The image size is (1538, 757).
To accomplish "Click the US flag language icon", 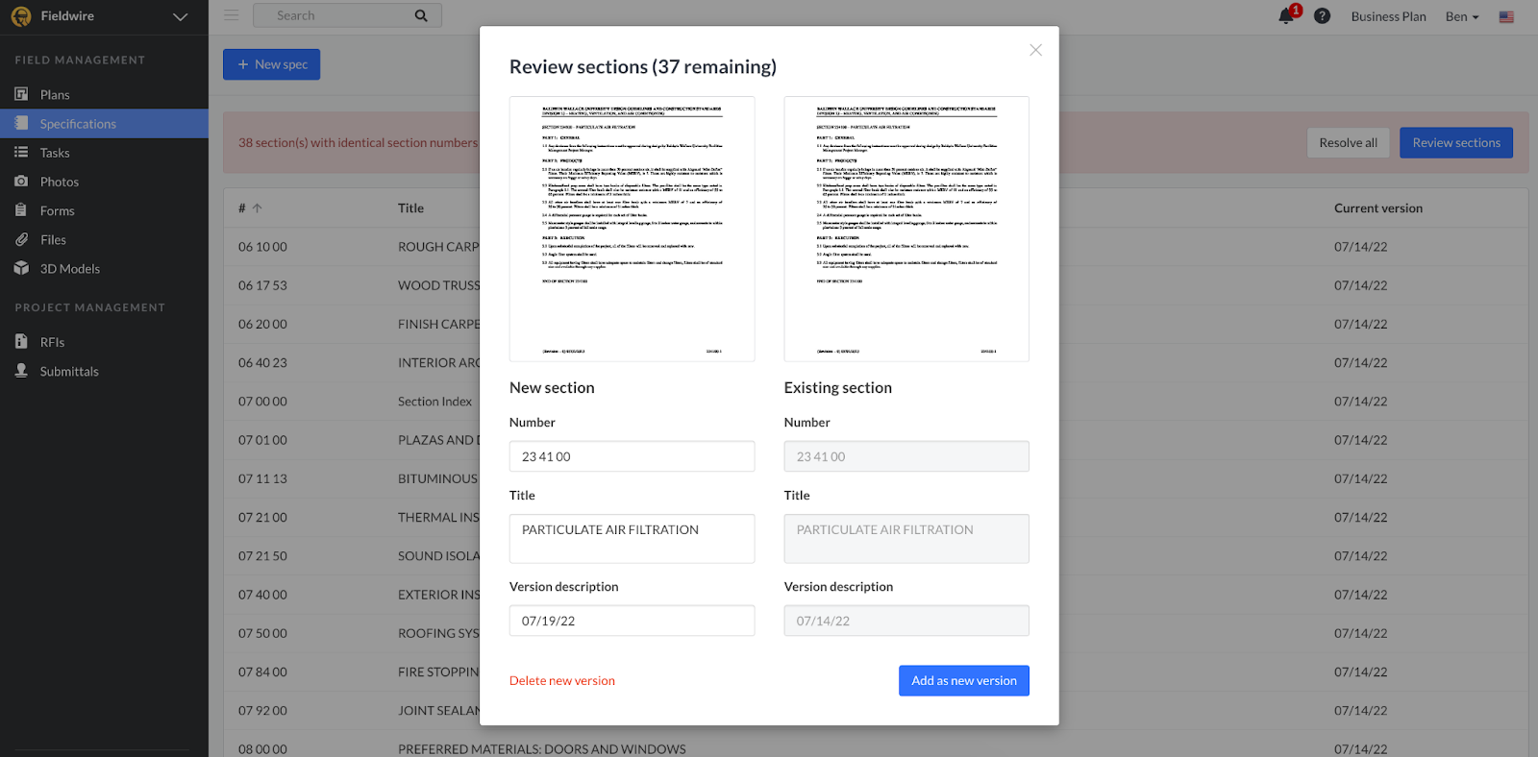I will 1506,17.
